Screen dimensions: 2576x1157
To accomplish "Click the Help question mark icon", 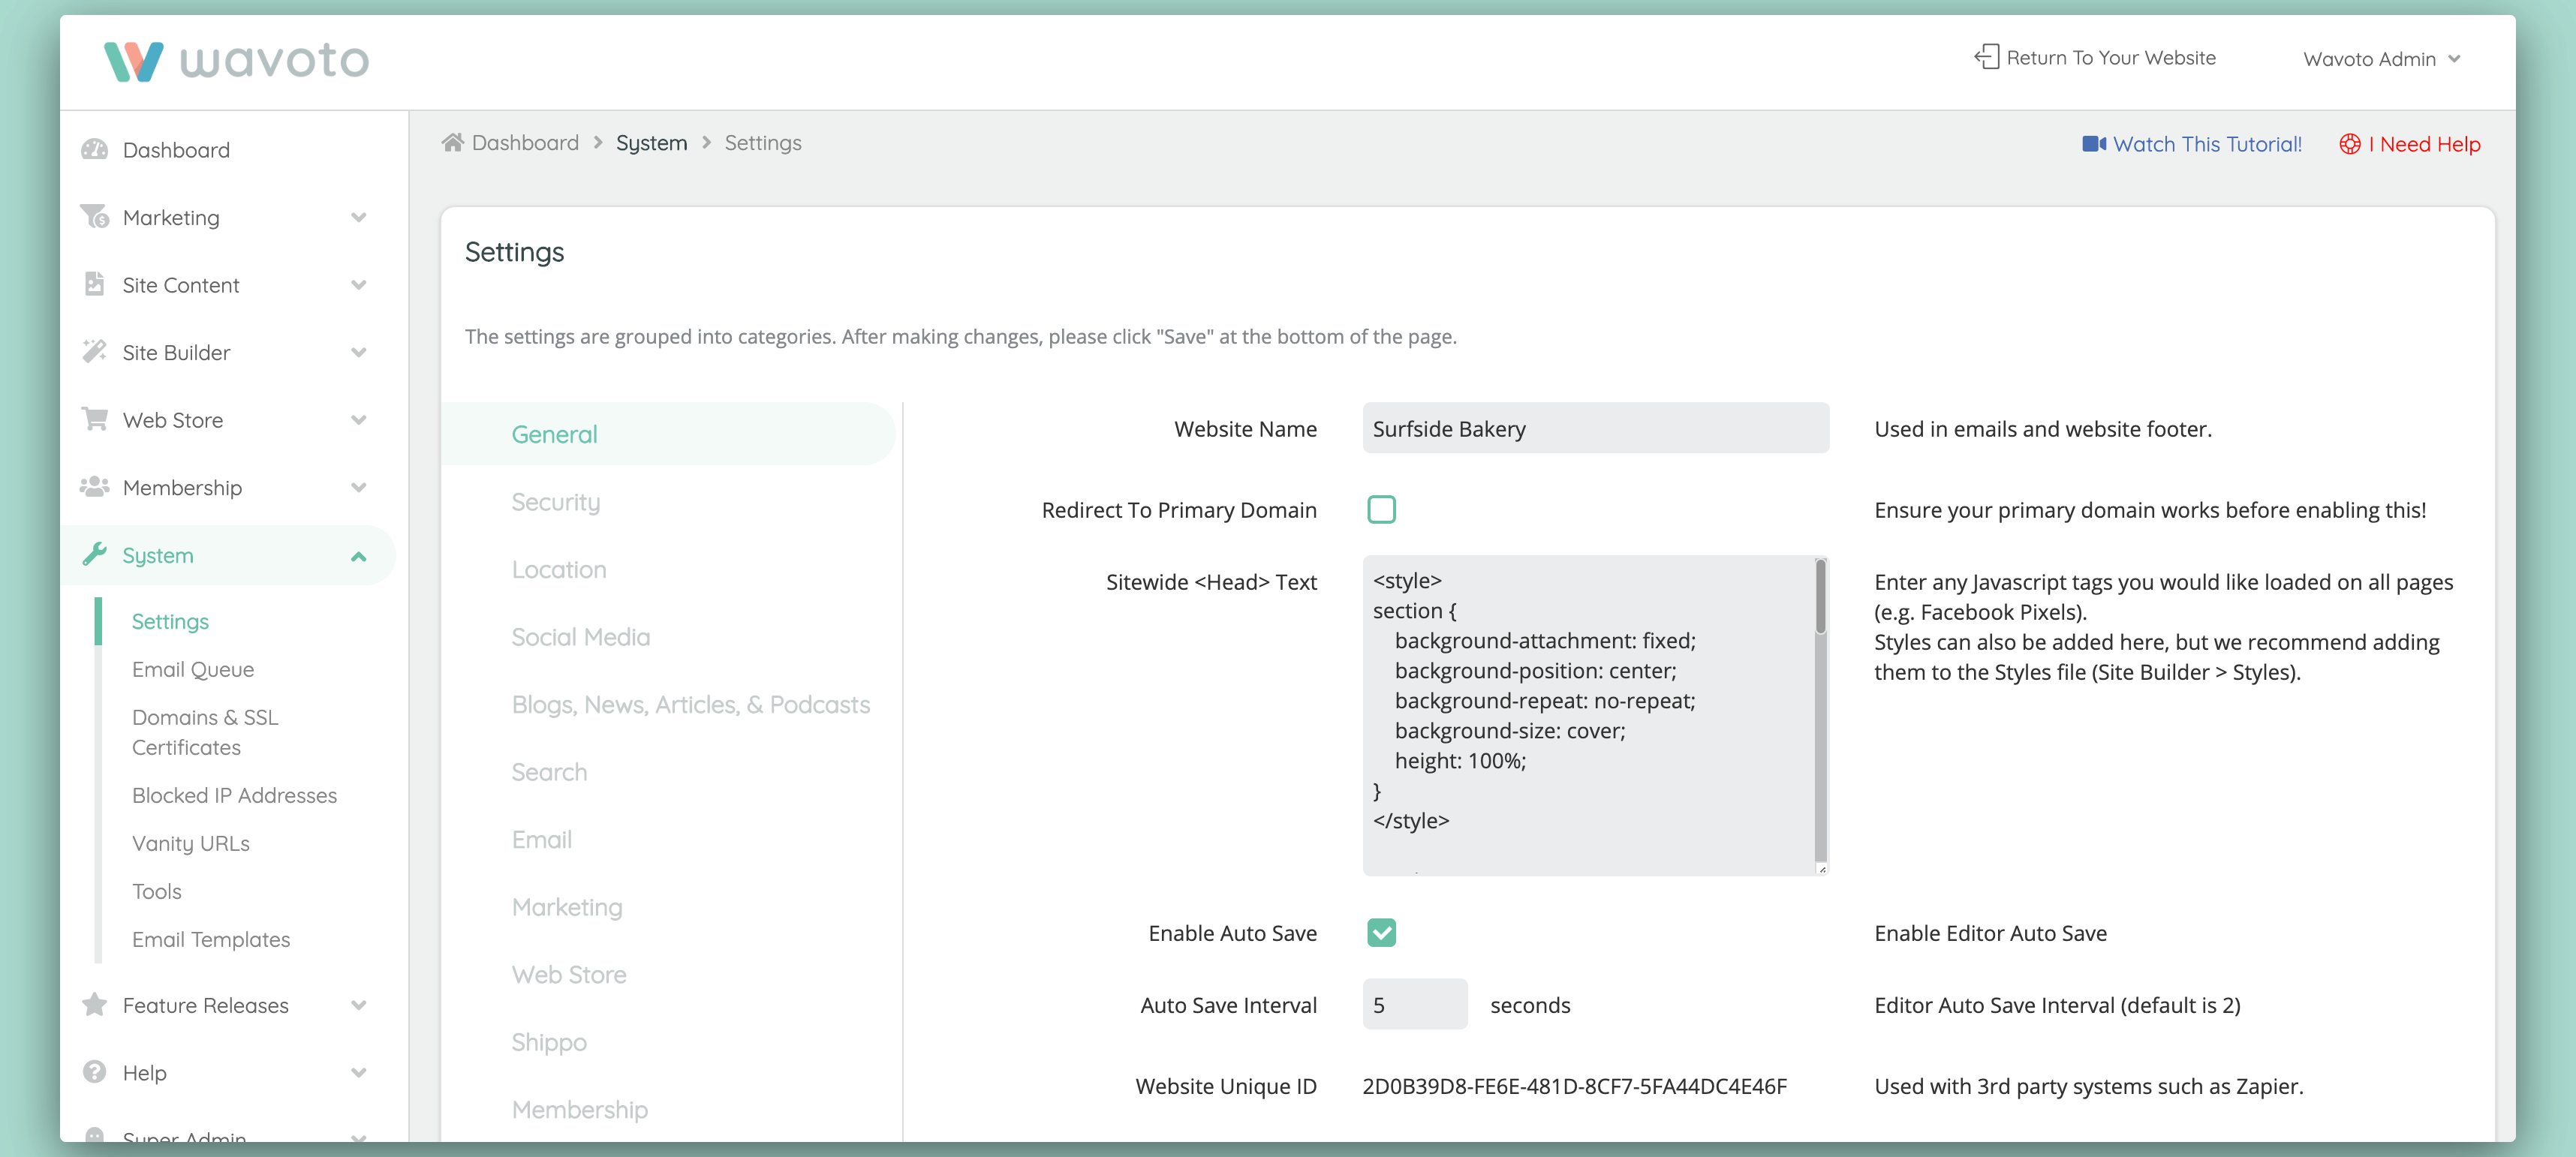I will tap(95, 1072).
